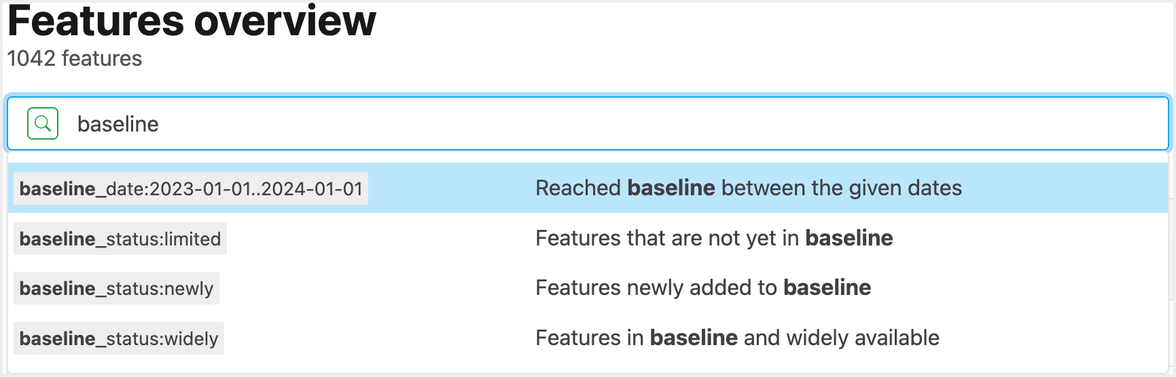Screen dimensions: 1176x377
Task: Click "Features in baseline and widely available"
Action: 737,338
